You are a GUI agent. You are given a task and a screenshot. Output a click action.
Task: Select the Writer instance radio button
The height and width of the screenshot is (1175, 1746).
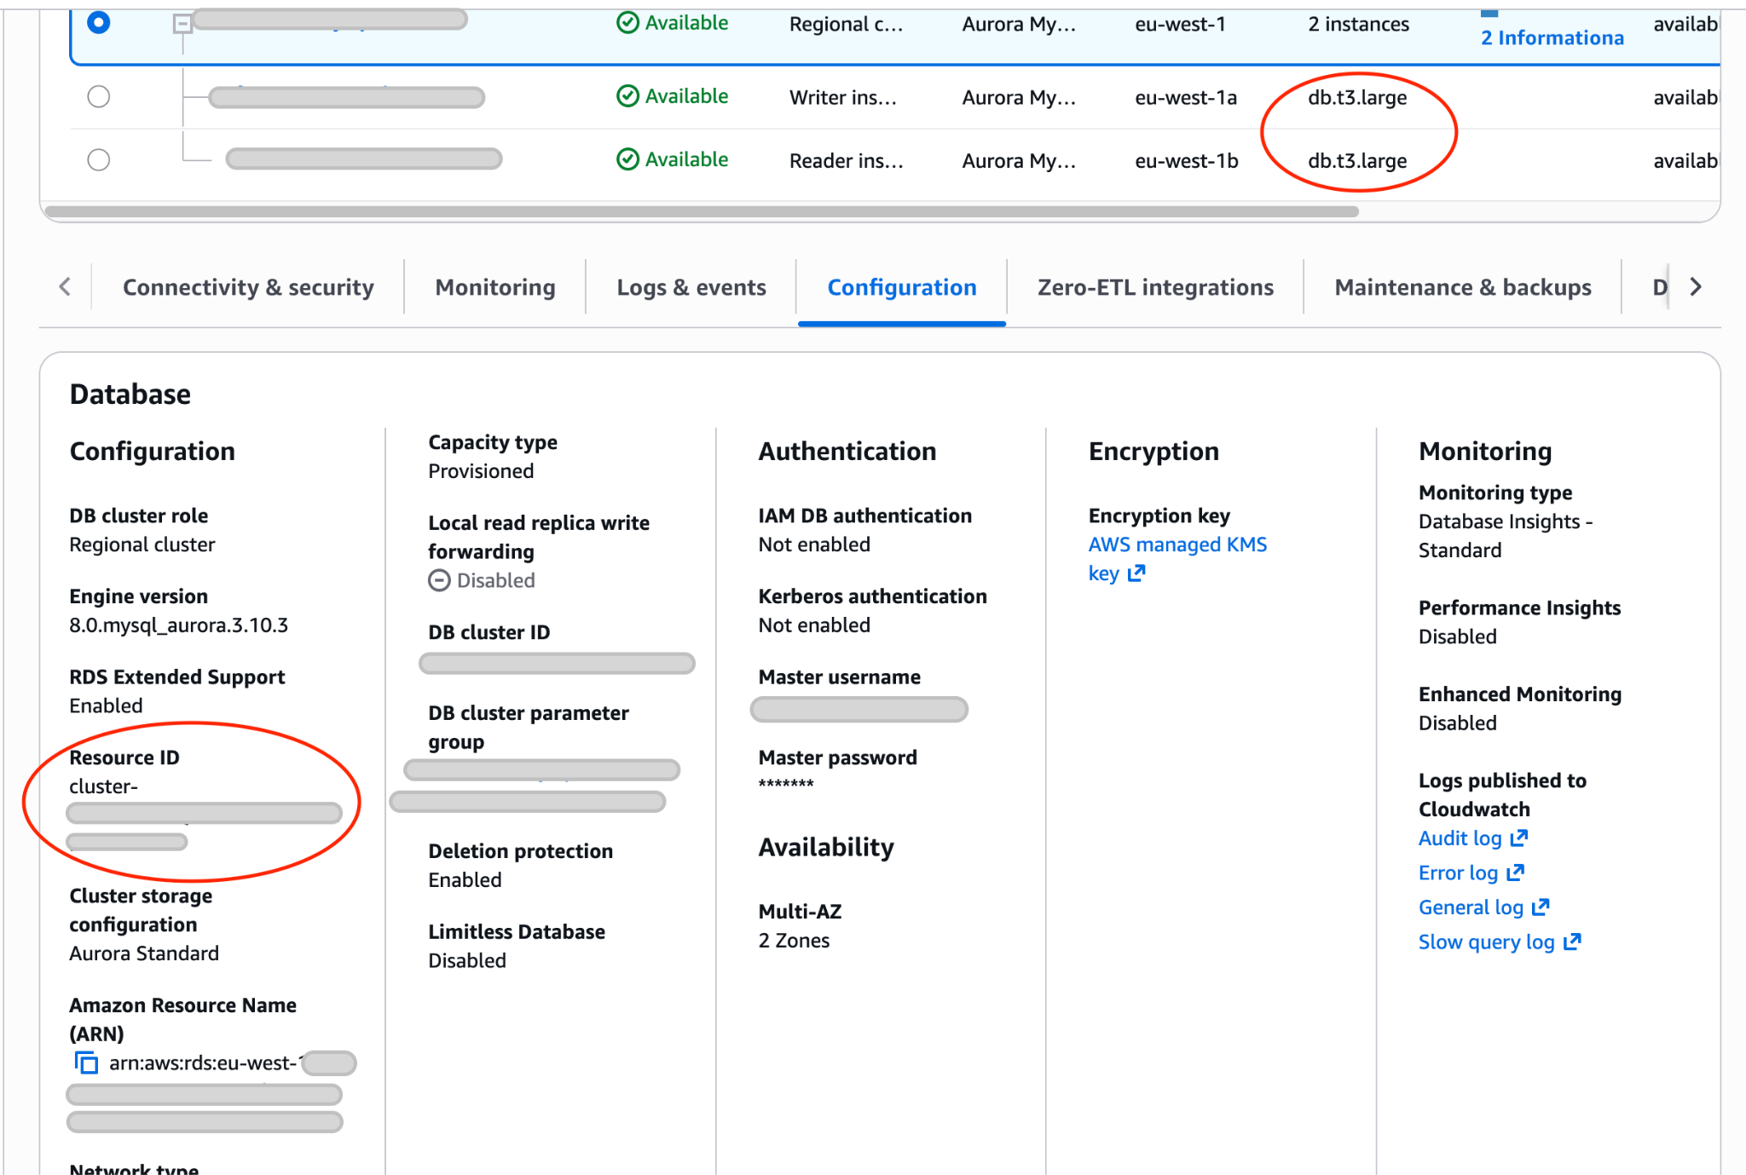pos(99,96)
